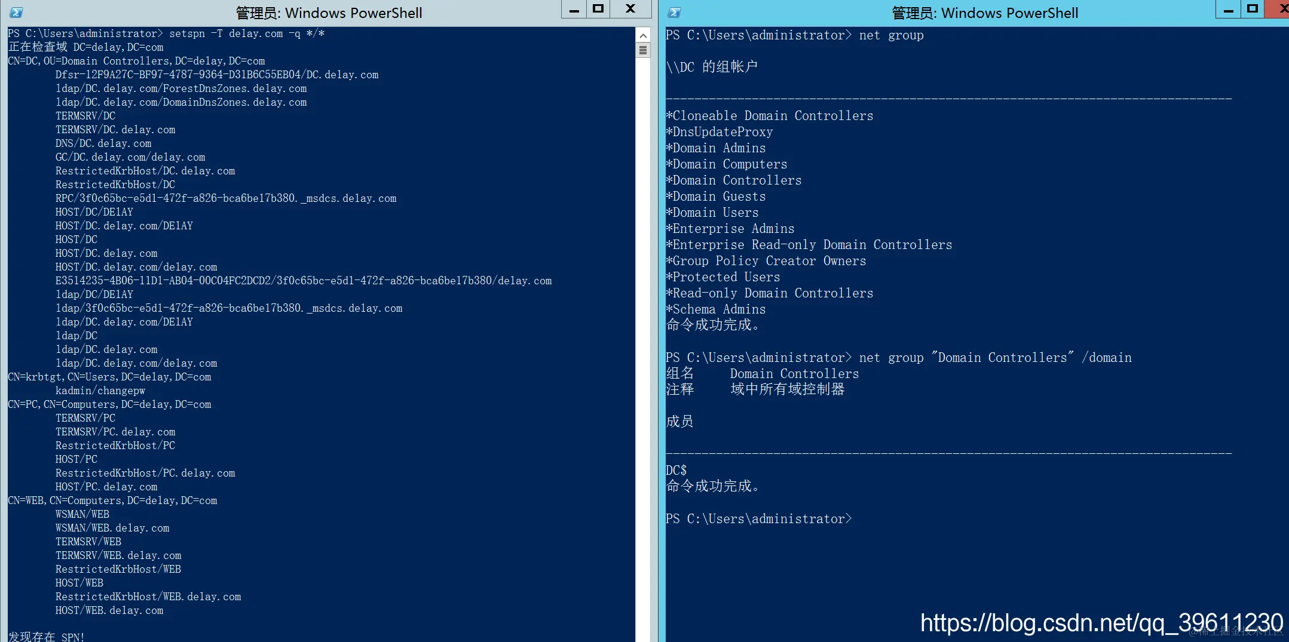Click the left PowerShell window title text
The height and width of the screenshot is (642, 1289).
click(329, 13)
